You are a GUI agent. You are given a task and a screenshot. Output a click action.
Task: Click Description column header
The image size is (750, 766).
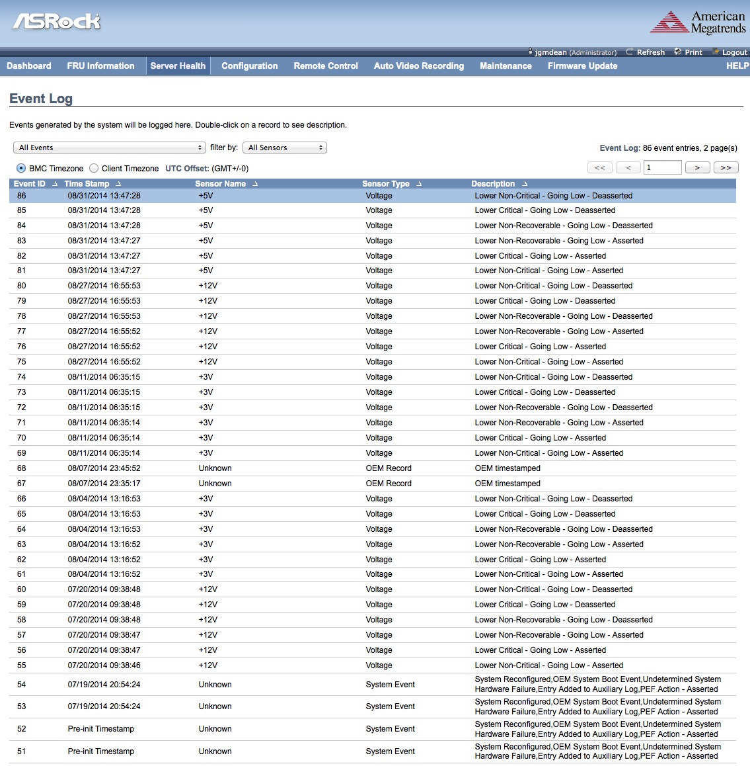(x=493, y=184)
